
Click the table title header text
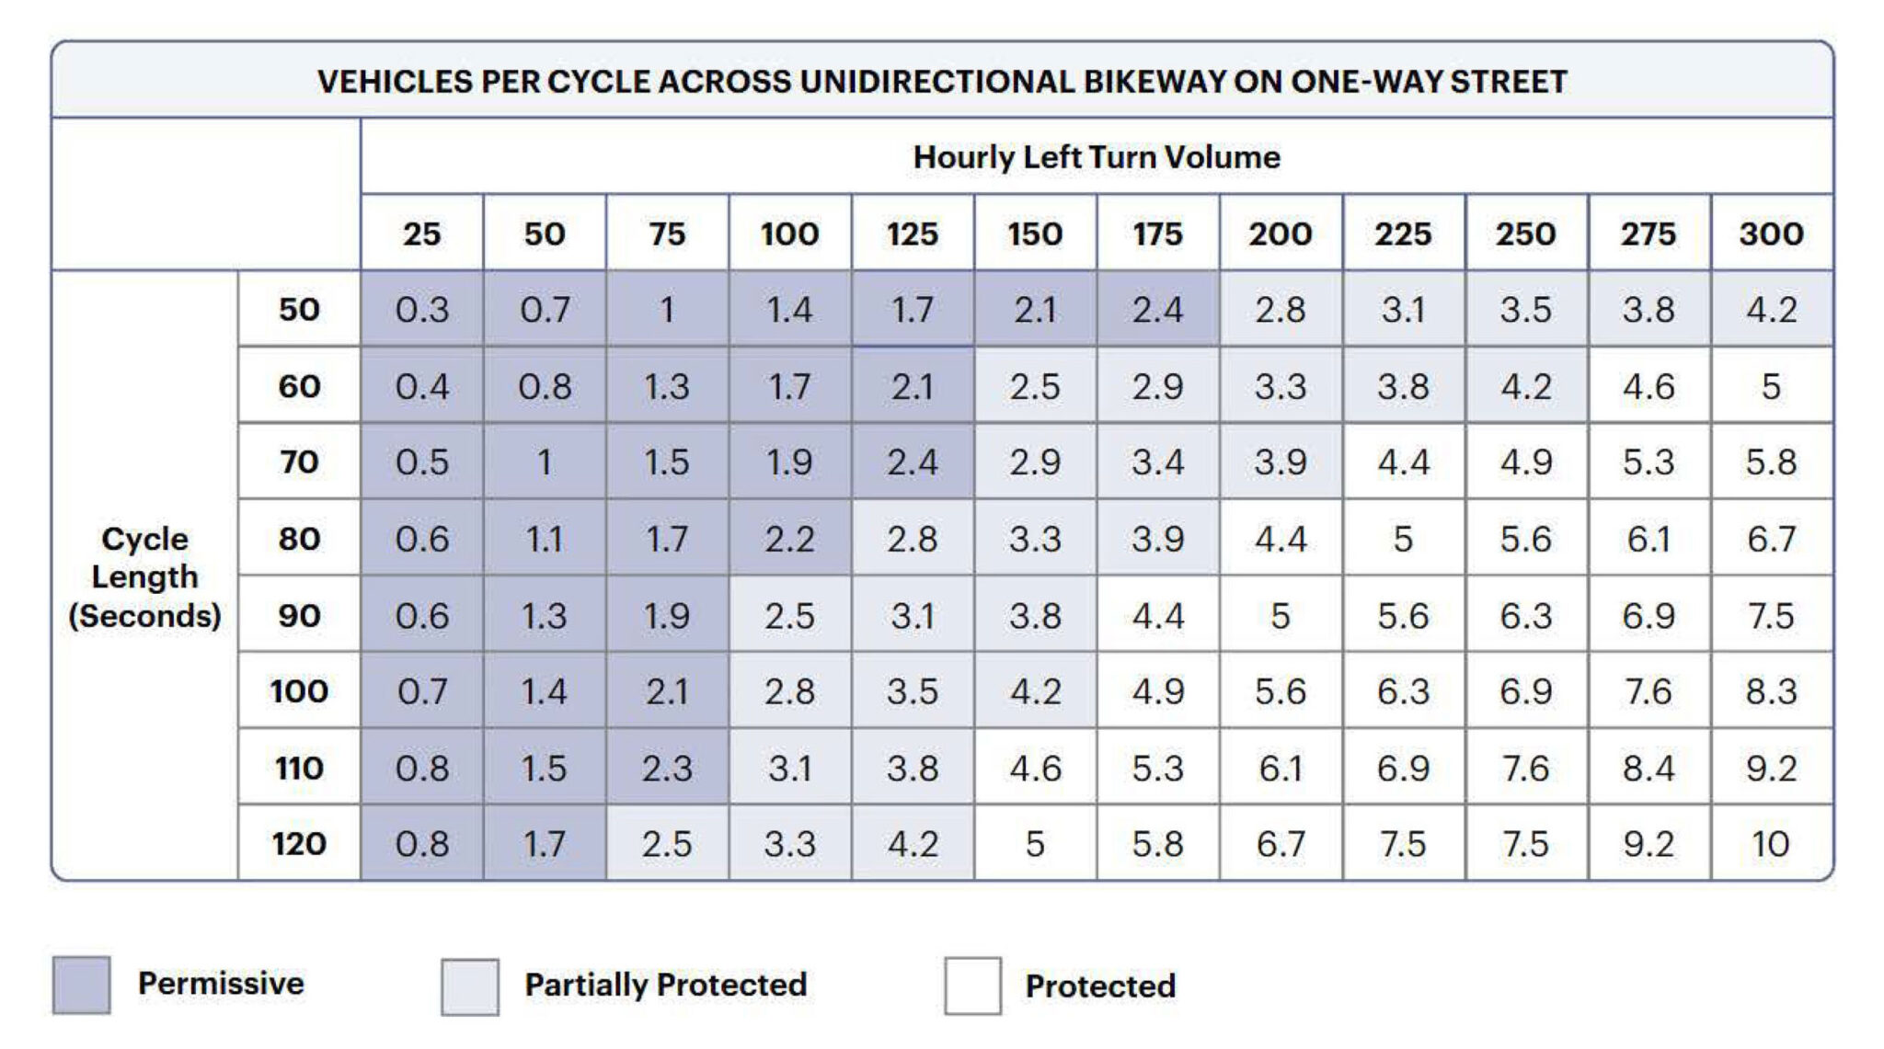coord(942,82)
